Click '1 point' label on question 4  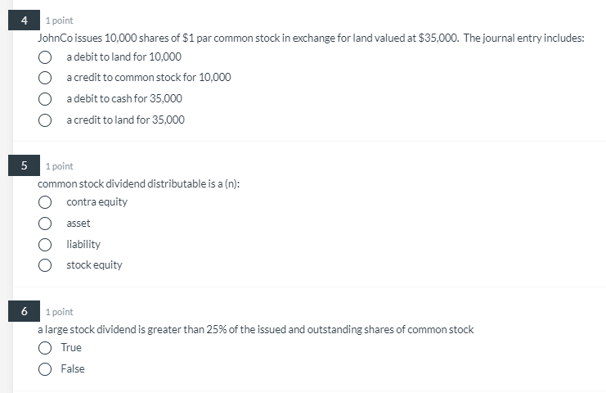[59, 20]
